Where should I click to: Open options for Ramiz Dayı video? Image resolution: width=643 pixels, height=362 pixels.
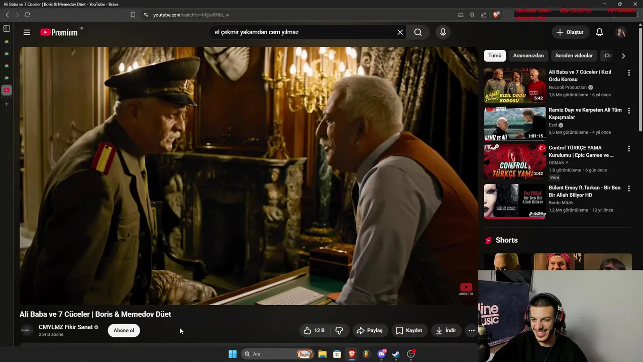point(628,111)
